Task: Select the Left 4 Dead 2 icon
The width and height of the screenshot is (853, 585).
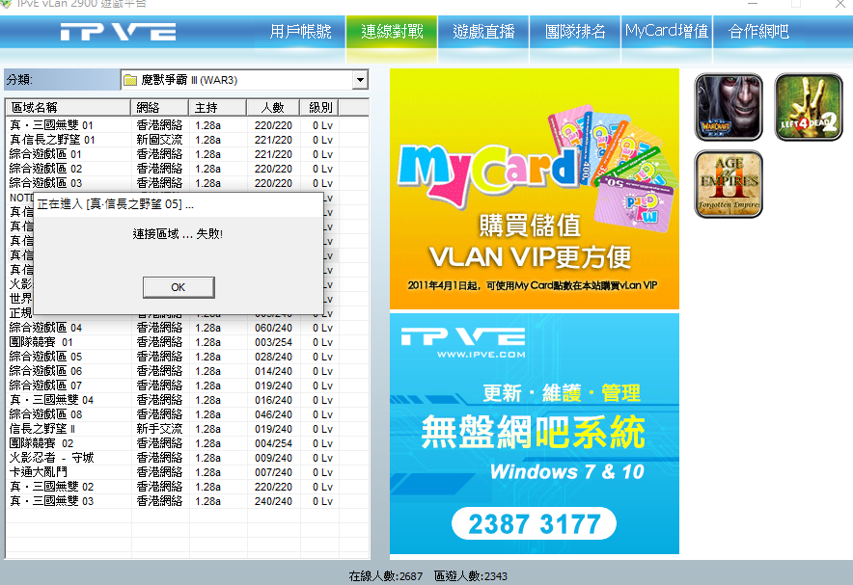Action: [809, 107]
